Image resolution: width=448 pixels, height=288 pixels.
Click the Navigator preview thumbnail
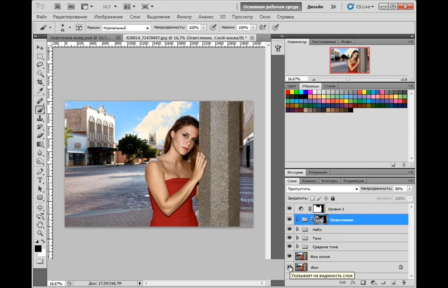click(350, 60)
